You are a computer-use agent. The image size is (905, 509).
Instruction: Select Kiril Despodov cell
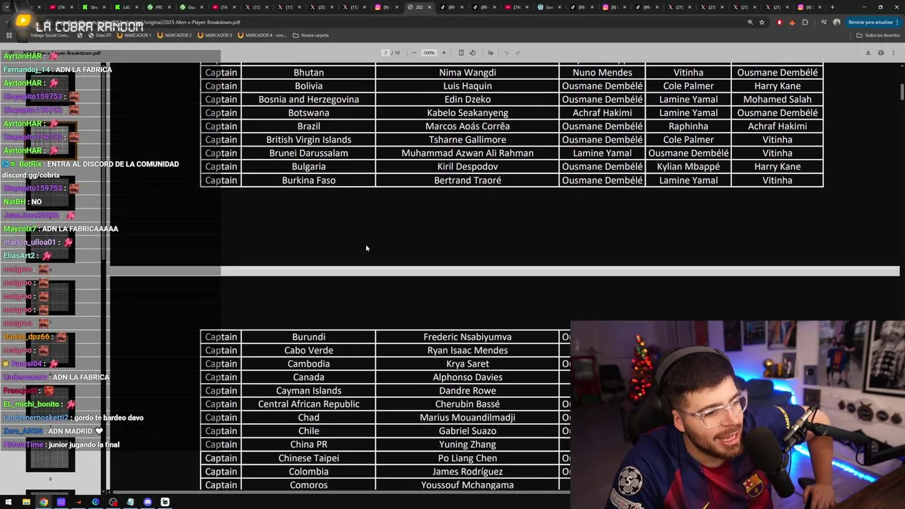pyautogui.click(x=467, y=166)
